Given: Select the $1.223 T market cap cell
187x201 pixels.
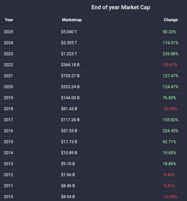Looking at the screenshot, I should pyautogui.click(x=69, y=54).
